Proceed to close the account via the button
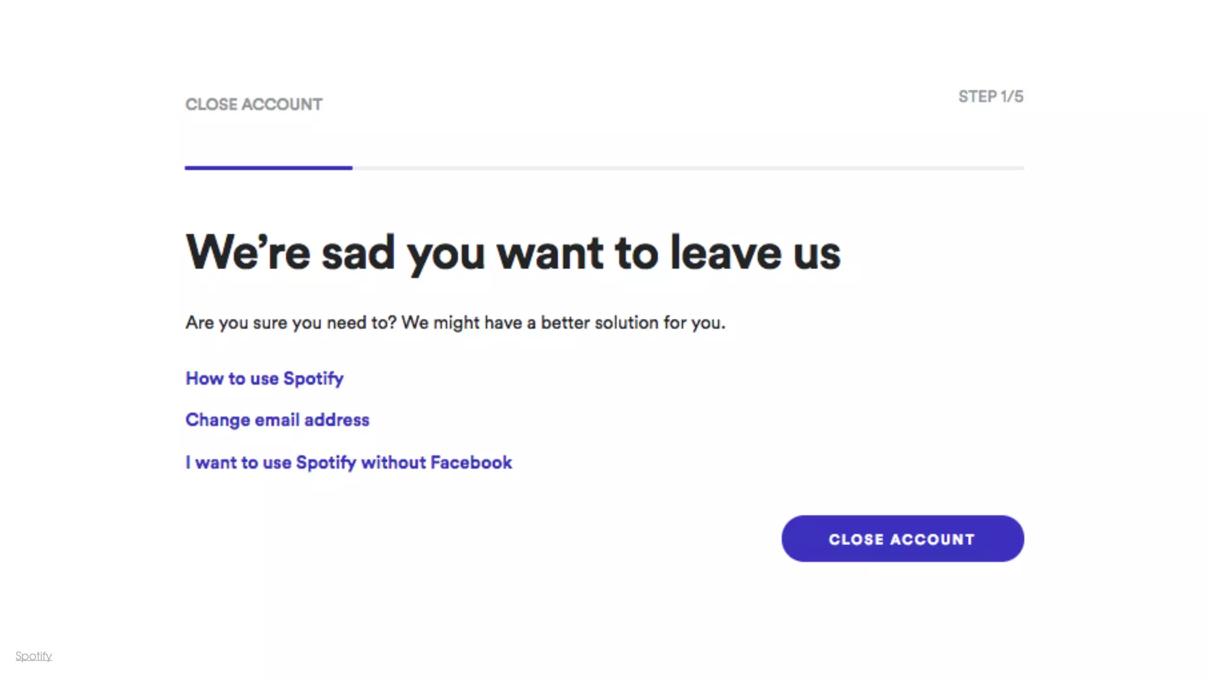Image resolution: width=1209 pixels, height=680 pixels. [902, 538]
